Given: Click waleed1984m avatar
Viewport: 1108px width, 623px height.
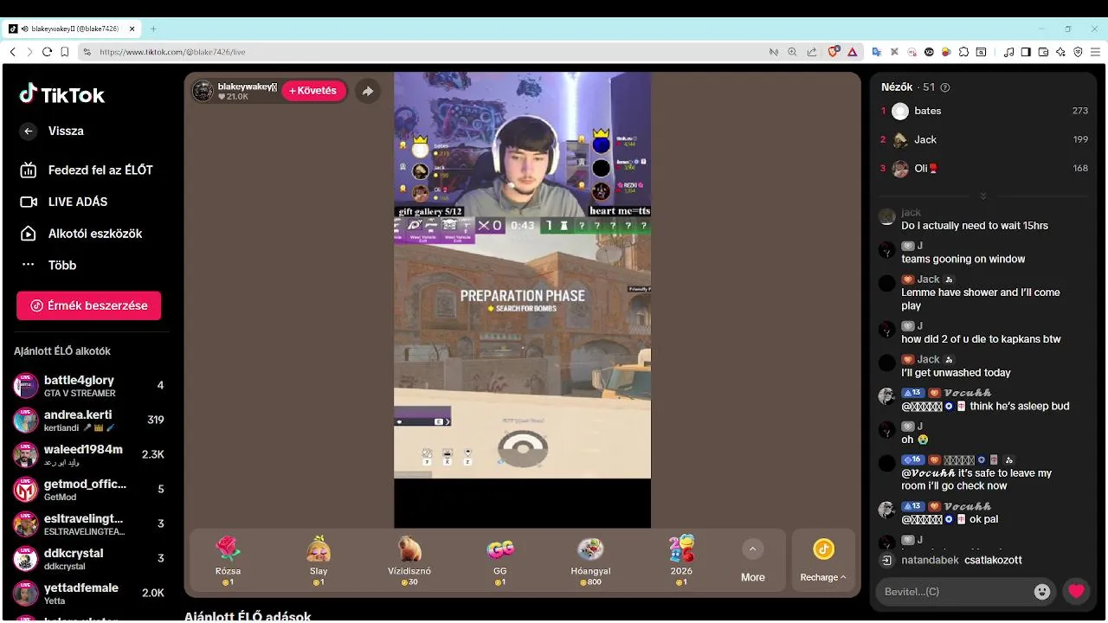Looking at the screenshot, I should point(26,455).
